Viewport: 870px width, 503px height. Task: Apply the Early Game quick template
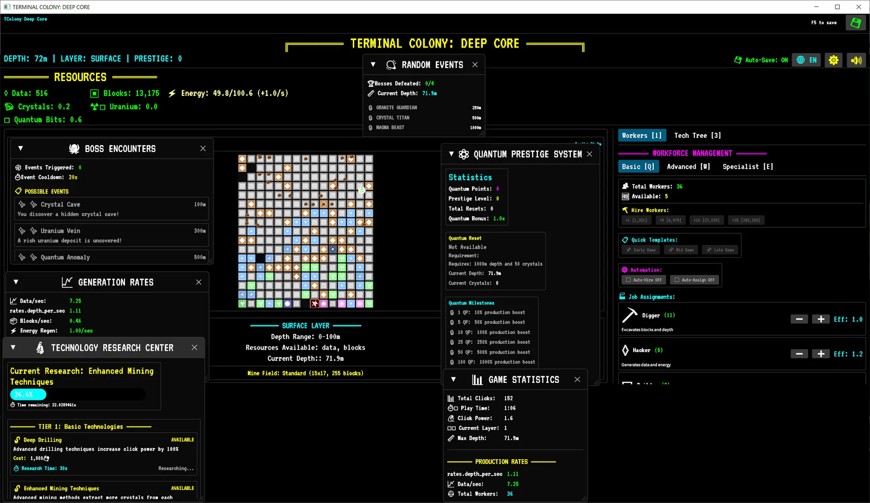[640, 250]
